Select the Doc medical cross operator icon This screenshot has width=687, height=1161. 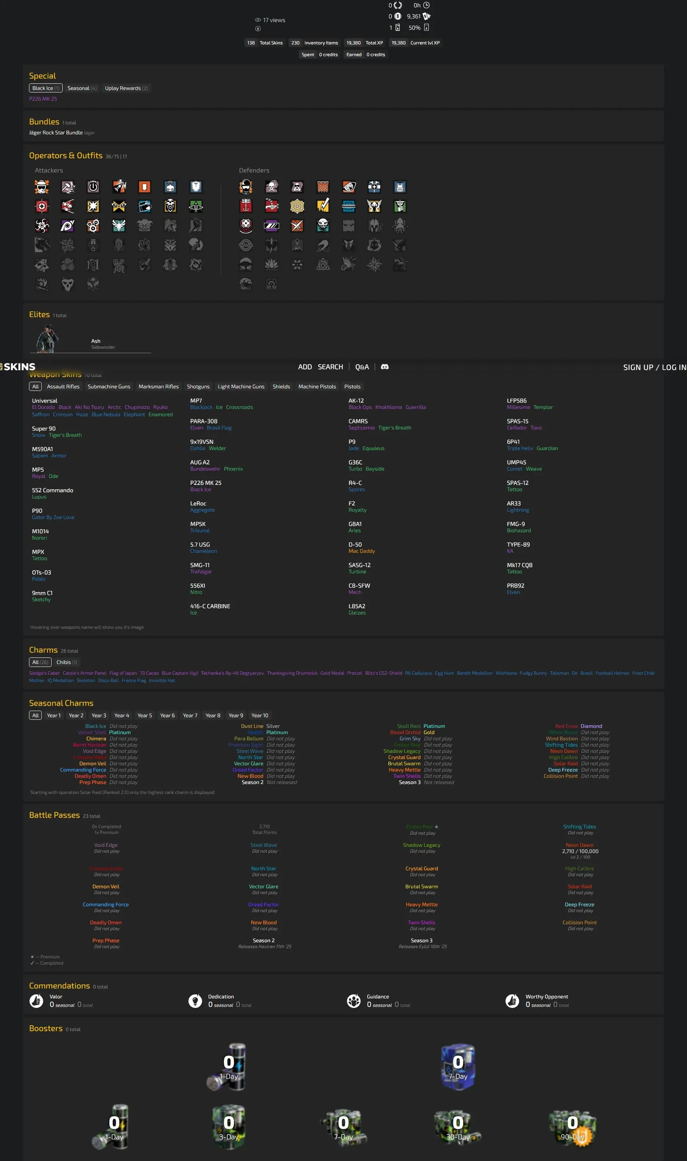[x=374, y=186]
